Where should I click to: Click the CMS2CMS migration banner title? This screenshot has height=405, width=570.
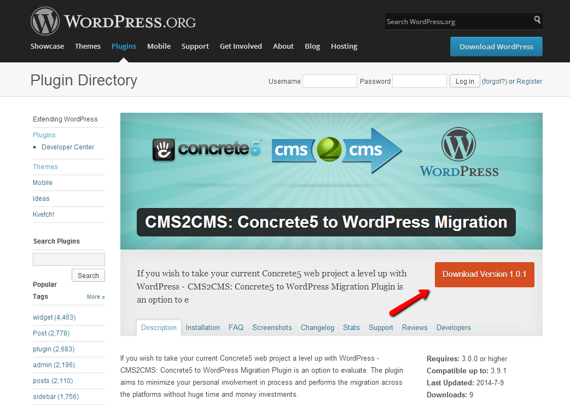point(326,222)
